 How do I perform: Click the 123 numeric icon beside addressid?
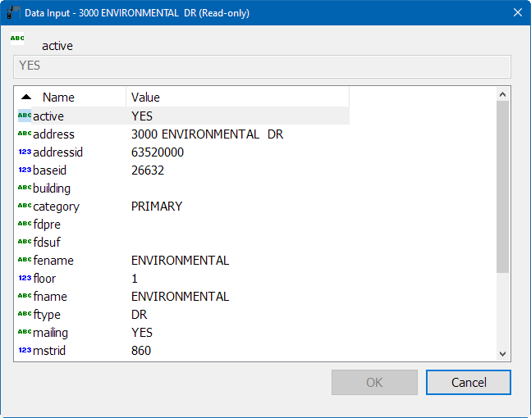25,152
